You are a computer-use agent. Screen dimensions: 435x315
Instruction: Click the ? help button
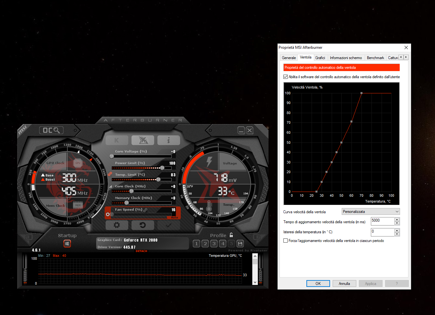point(397,284)
